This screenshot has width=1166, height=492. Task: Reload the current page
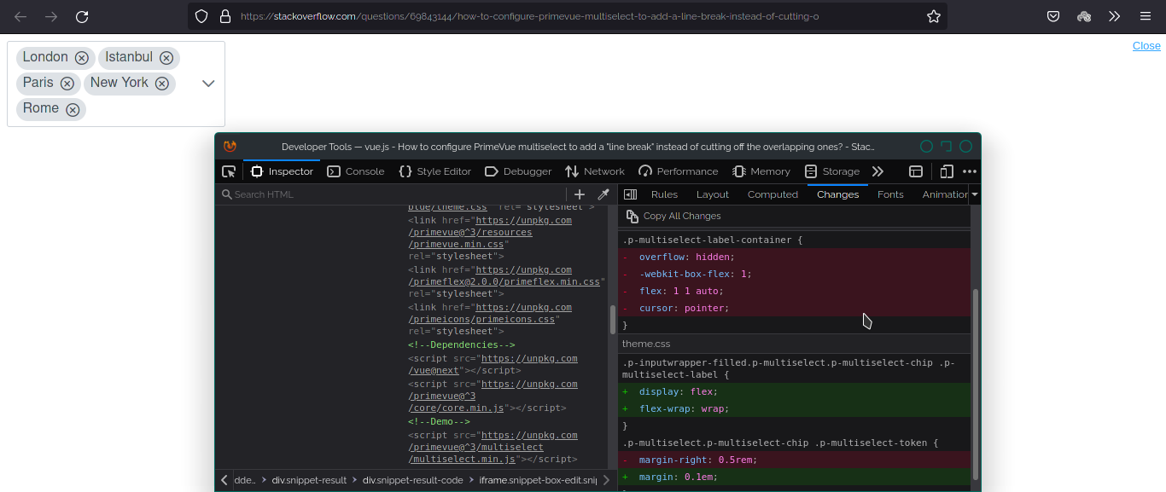click(82, 16)
